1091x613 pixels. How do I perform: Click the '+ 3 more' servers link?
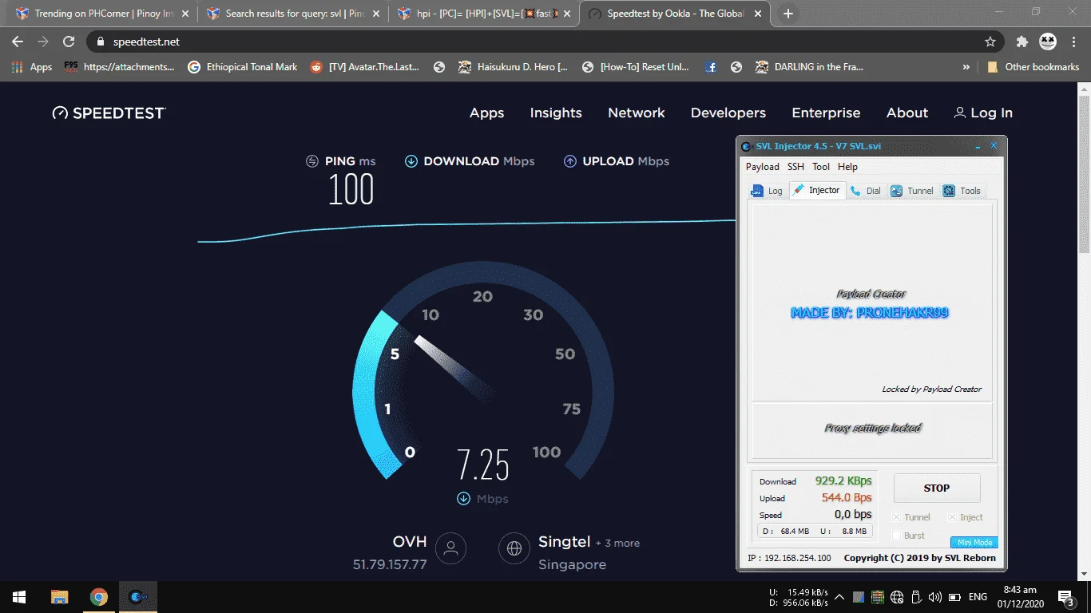point(617,543)
